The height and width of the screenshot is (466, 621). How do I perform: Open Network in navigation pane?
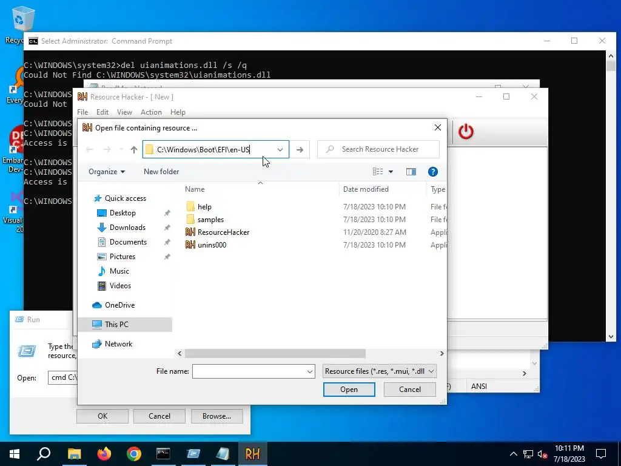(x=118, y=344)
